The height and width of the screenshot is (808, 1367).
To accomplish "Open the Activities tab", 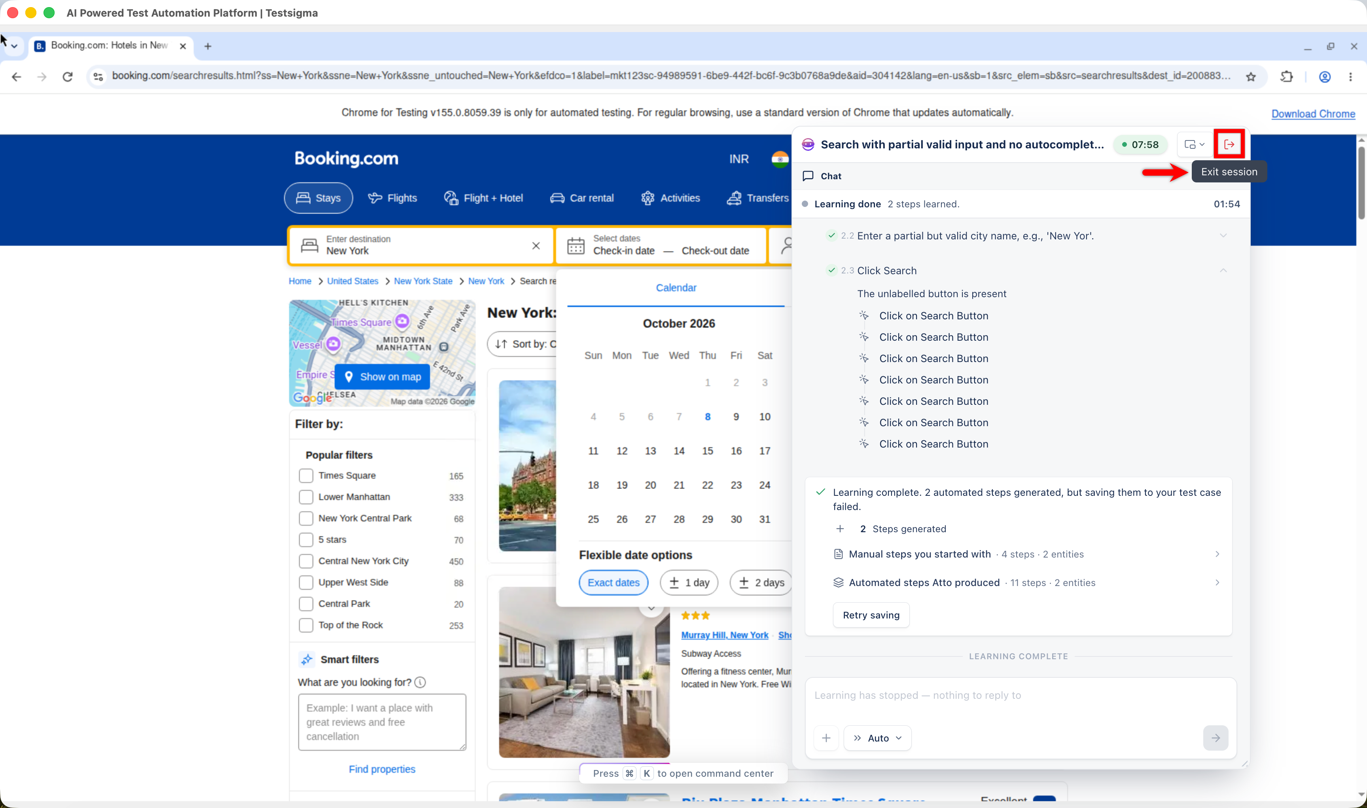I will click(x=670, y=197).
